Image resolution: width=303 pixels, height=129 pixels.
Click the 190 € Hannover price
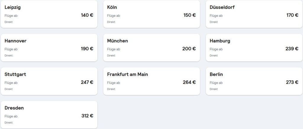(87, 49)
